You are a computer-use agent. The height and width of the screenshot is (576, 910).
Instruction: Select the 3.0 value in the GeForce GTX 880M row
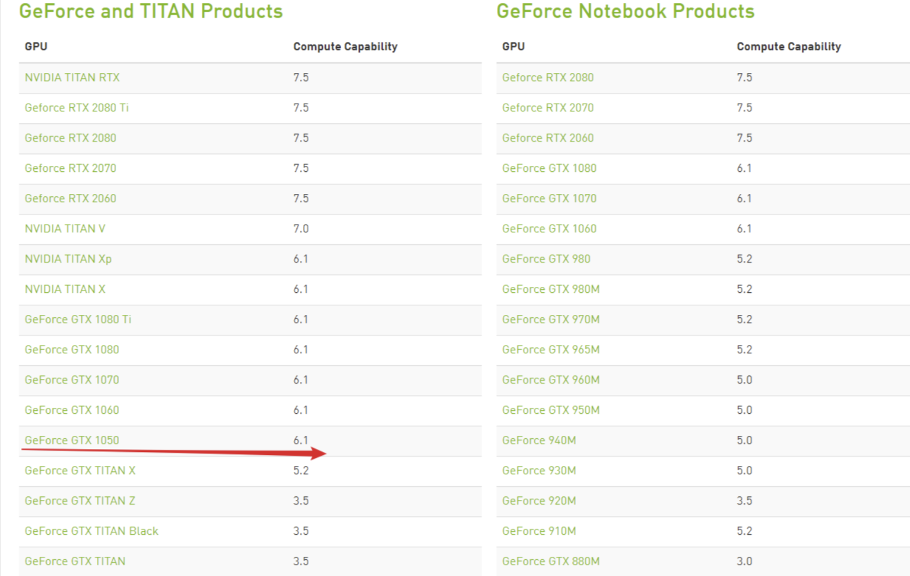[745, 561]
